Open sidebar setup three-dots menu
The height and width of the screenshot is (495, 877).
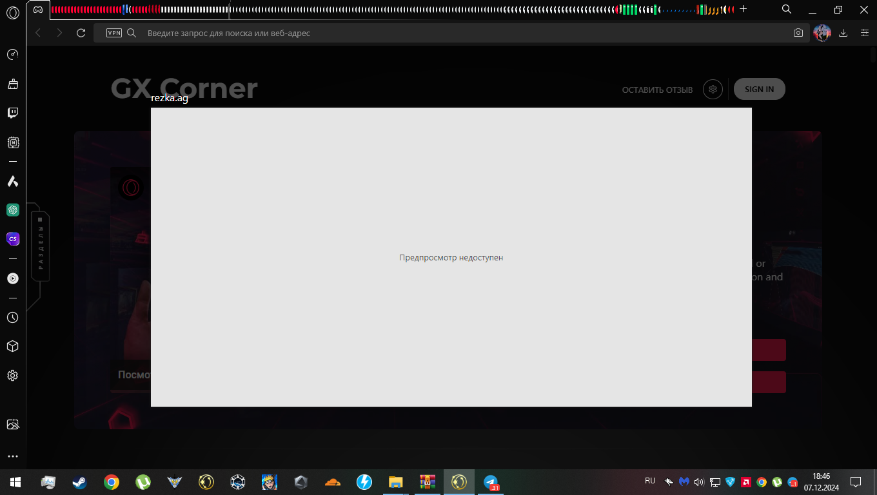12,456
